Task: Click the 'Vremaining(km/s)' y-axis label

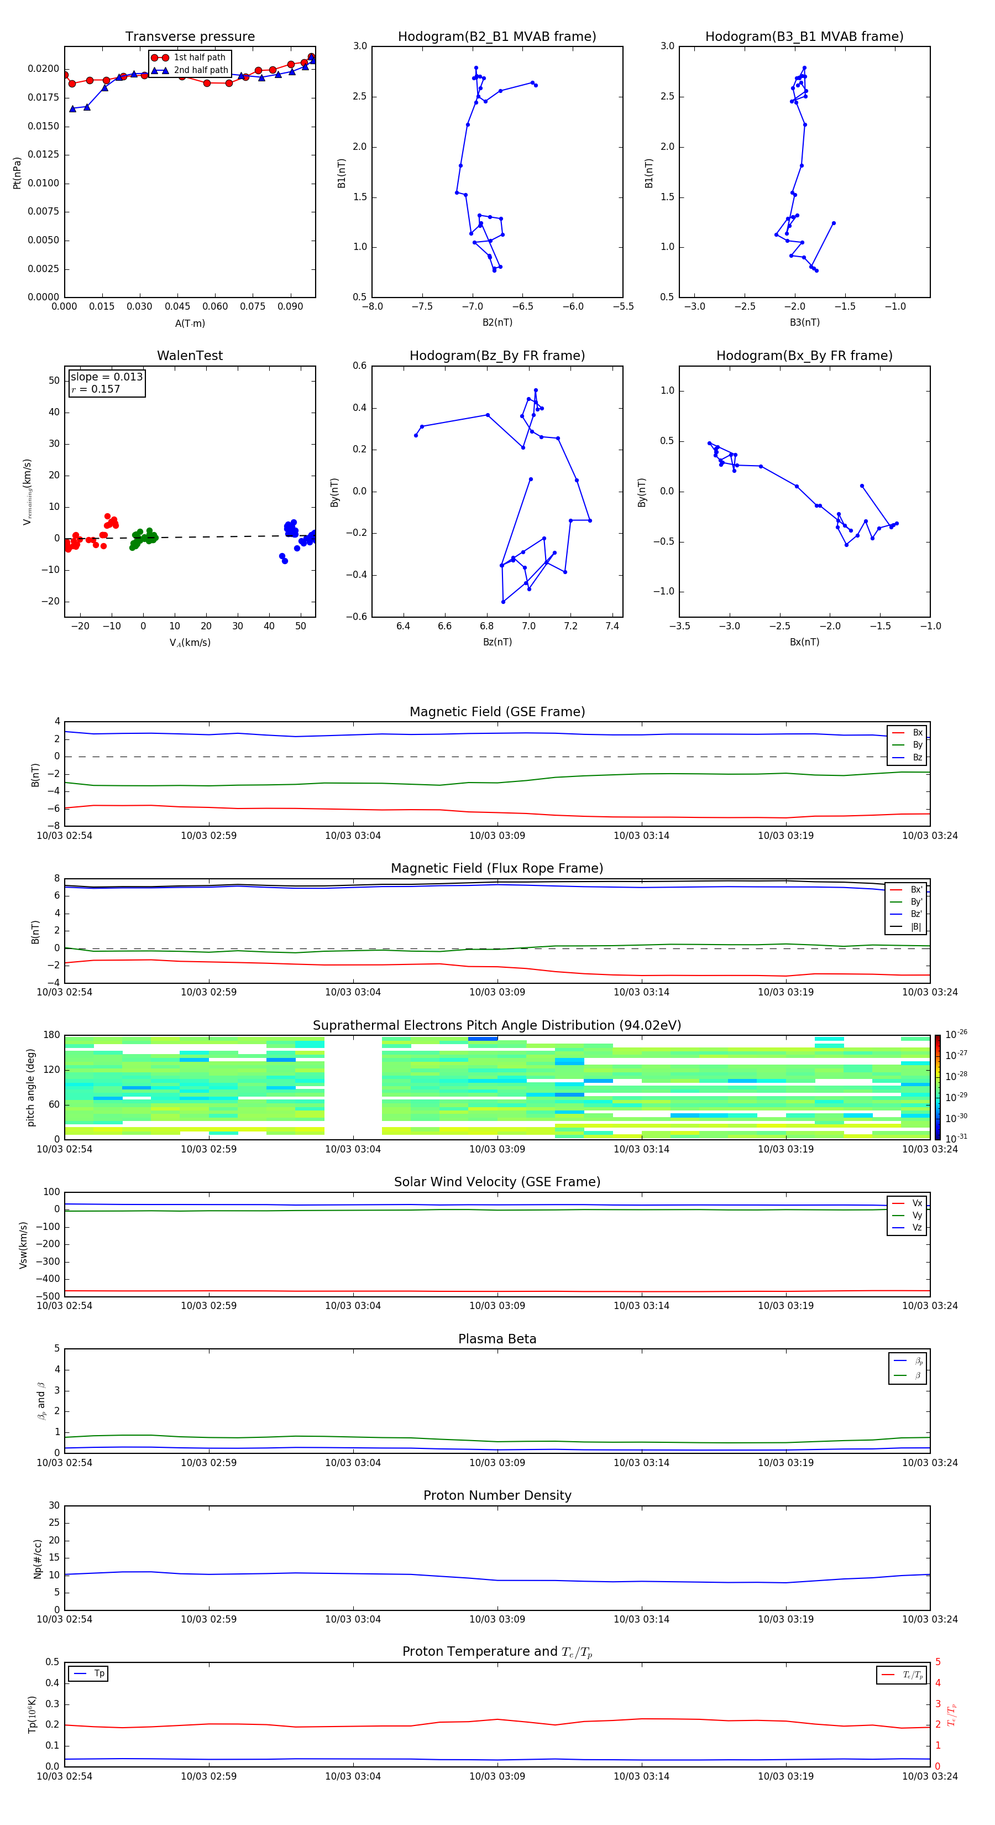Action: [x=27, y=492]
